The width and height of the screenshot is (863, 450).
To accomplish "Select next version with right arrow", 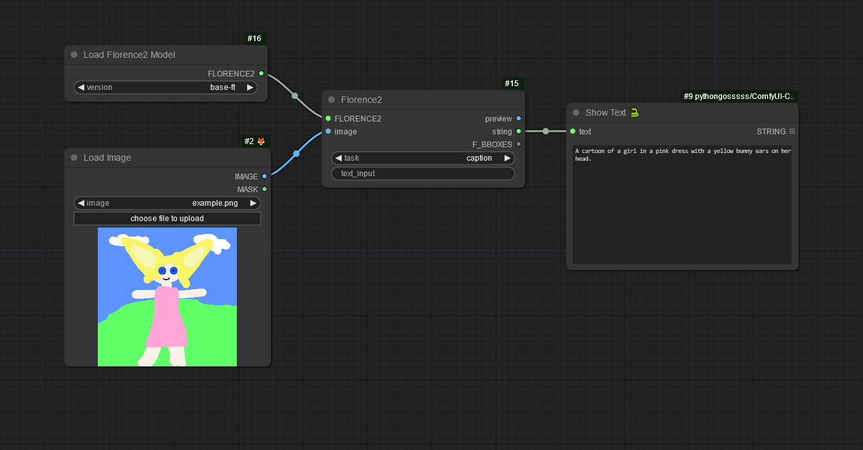I will coord(250,87).
